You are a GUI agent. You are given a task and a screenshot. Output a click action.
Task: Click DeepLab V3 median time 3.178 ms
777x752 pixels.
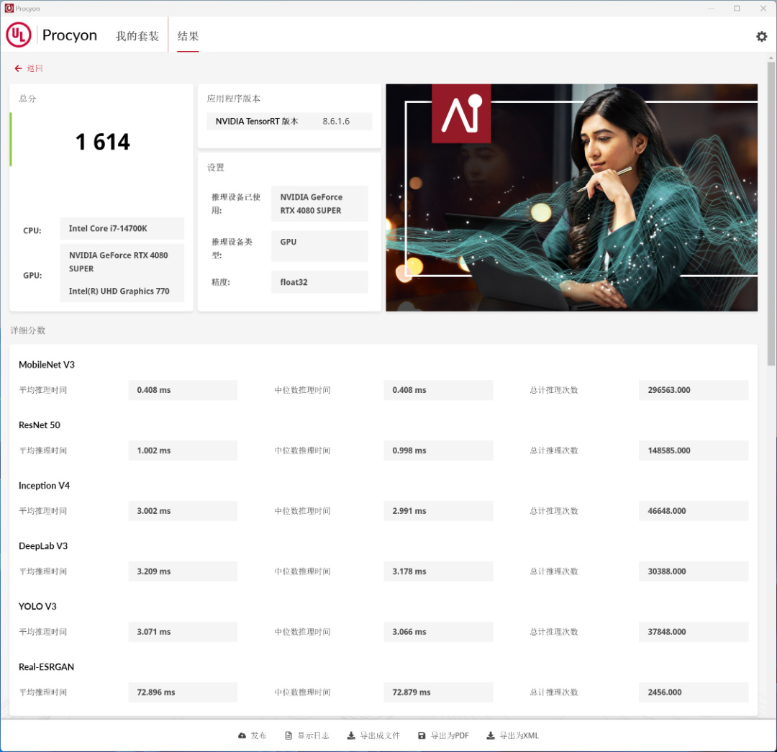[x=438, y=571]
